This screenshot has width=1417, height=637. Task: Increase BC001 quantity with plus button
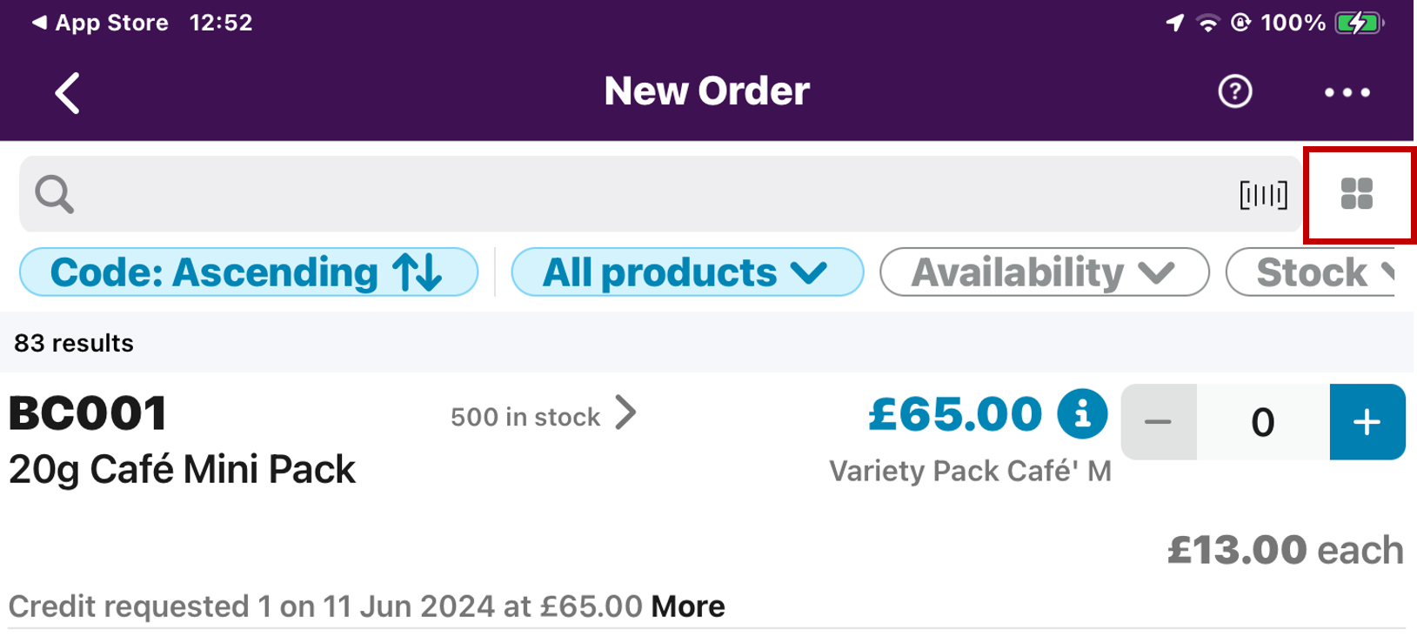(1367, 422)
